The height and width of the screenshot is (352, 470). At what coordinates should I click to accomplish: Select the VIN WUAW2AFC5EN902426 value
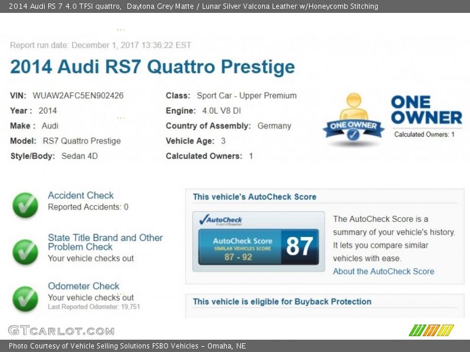point(78,96)
